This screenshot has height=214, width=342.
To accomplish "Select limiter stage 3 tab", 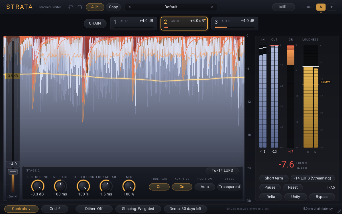I will pyautogui.click(x=235, y=23).
